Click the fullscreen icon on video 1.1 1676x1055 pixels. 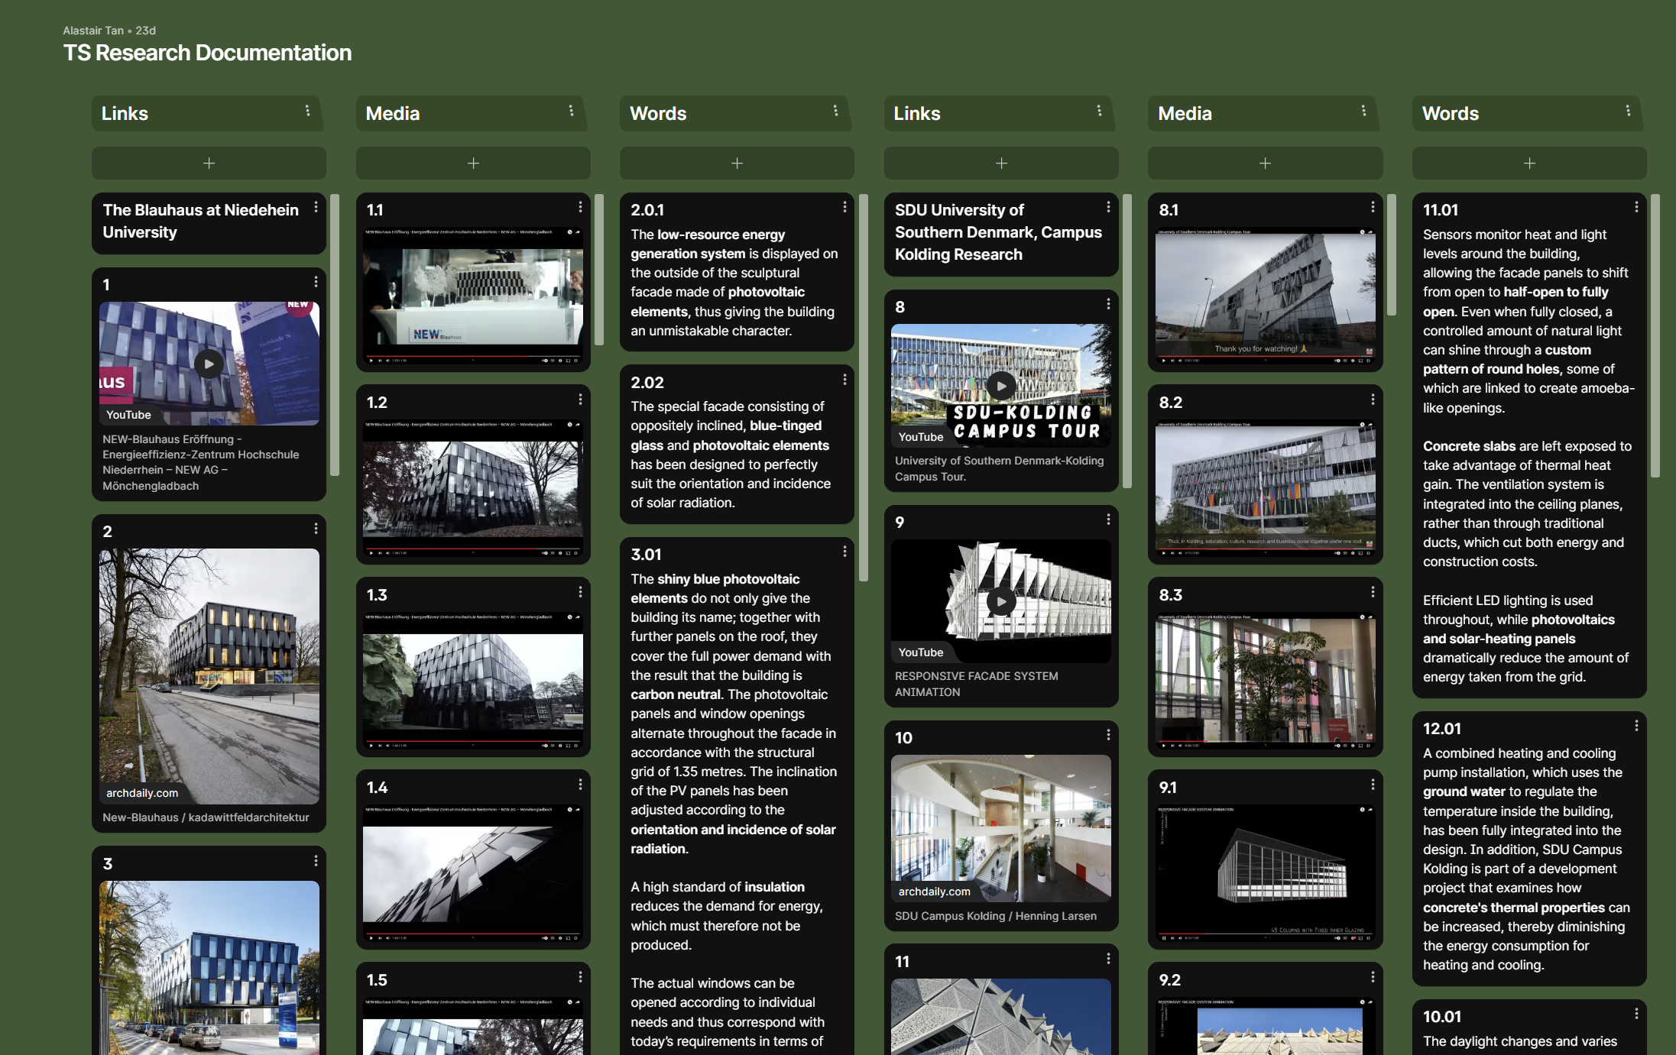click(x=576, y=361)
